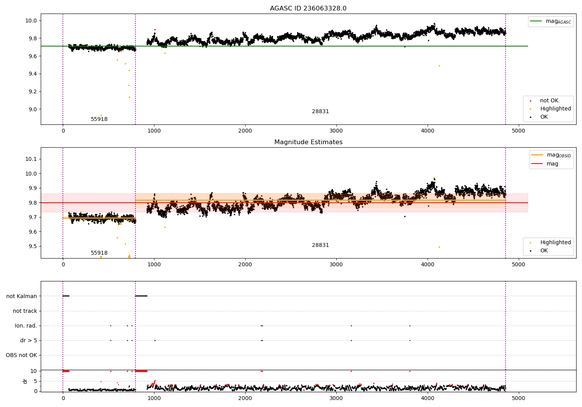Click '28831' annotation in the AGASC ID plot
The height and width of the screenshot is (407, 582).
pyautogui.click(x=320, y=112)
